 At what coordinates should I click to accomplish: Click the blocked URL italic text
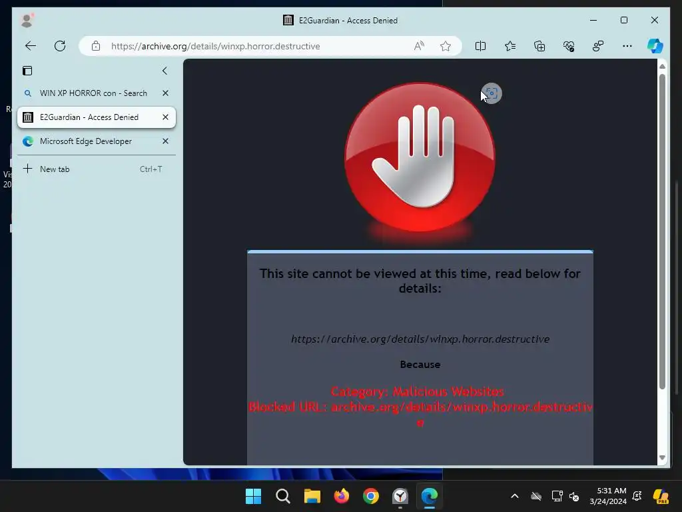(x=420, y=339)
